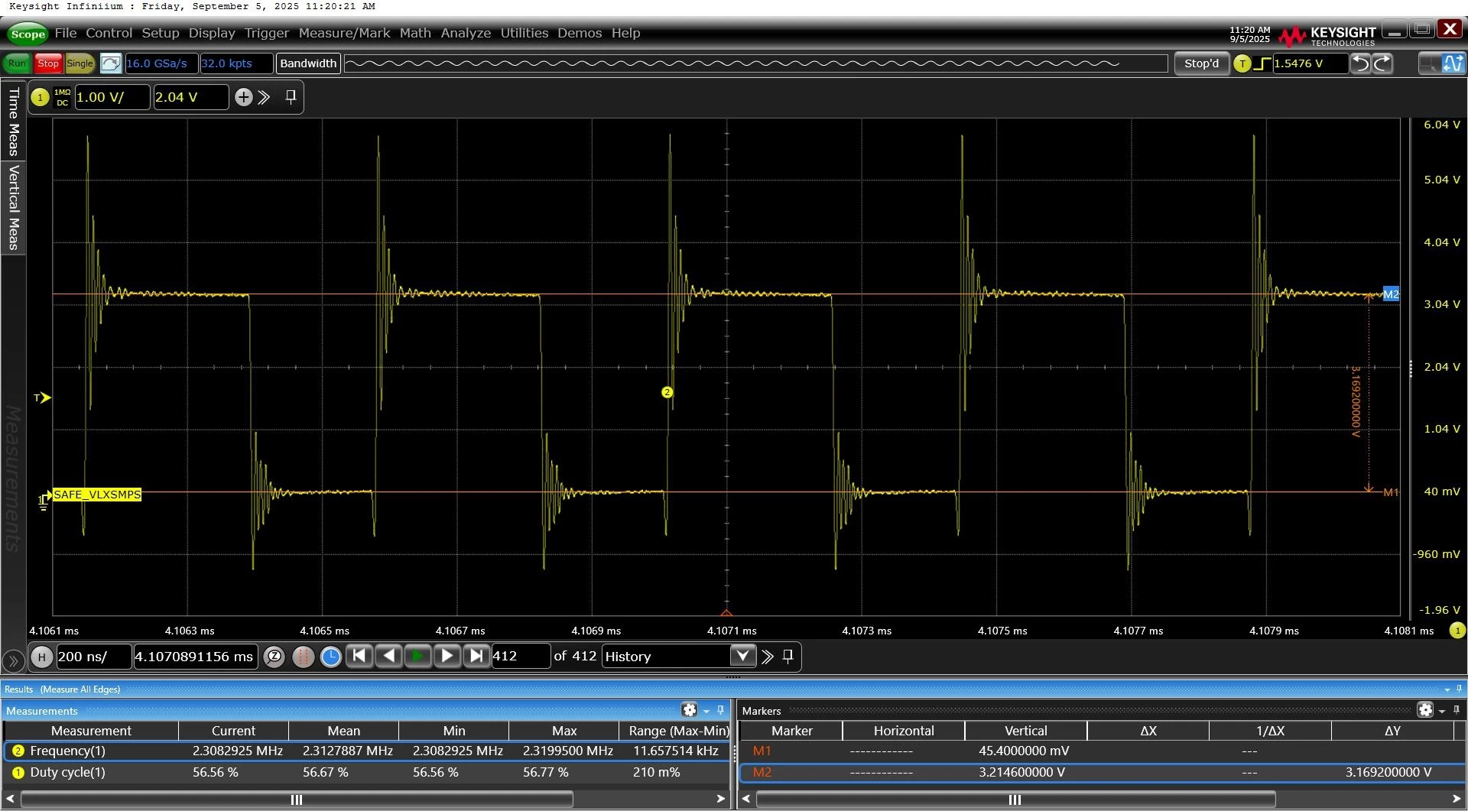Image resolution: width=1468 pixels, height=811 pixels.
Task: Pin the channel toolbar
Action: pyautogui.click(x=291, y=96)
